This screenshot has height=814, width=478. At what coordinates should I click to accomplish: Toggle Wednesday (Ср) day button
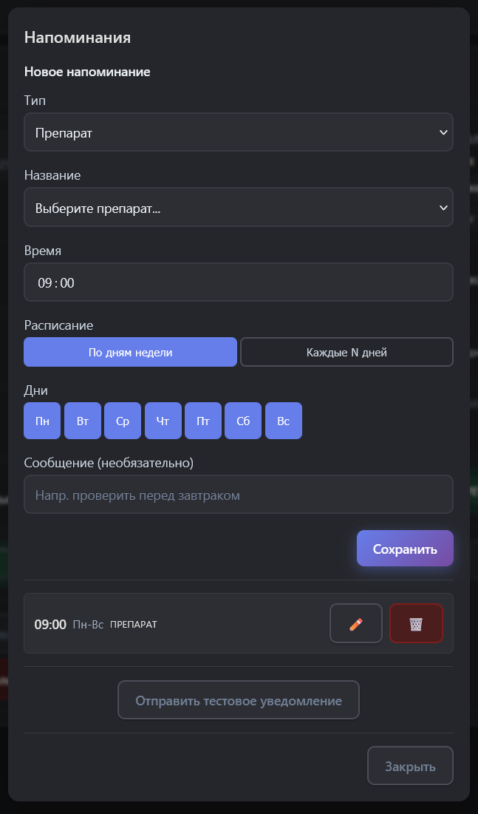(x=123, y=421)
